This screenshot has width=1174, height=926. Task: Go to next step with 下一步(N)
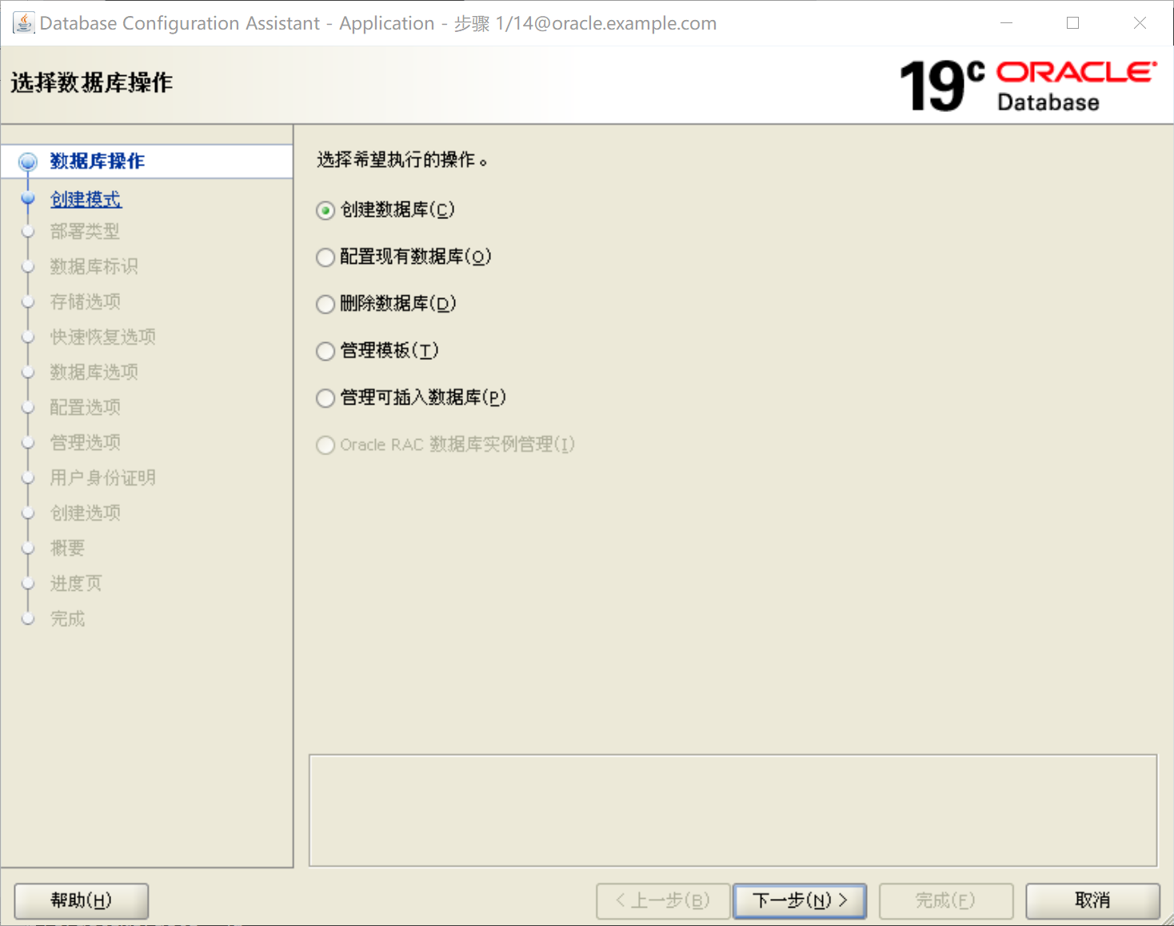tap(800, 901)
